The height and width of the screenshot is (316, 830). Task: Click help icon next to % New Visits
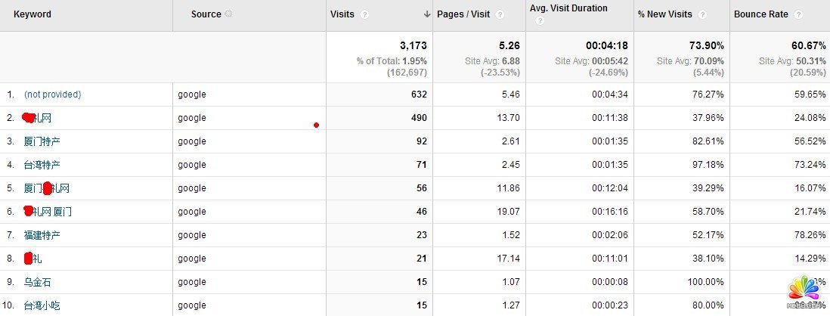tap(702, 14)
